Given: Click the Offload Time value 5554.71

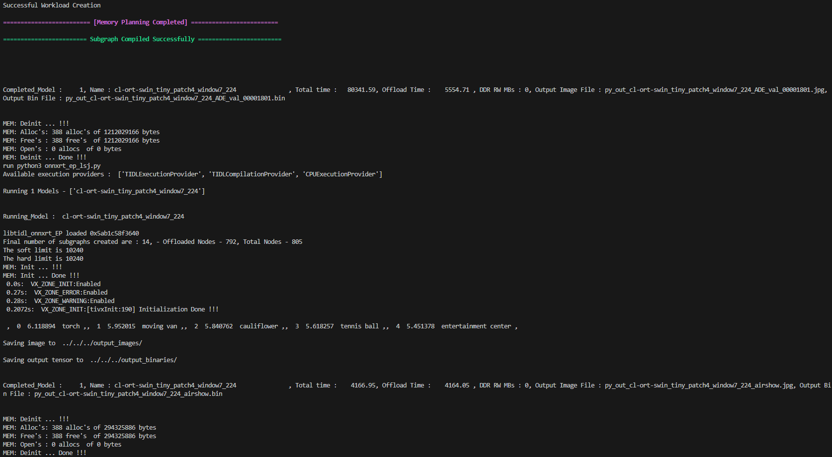Looking at the screenshot, I should click(457, 90).
